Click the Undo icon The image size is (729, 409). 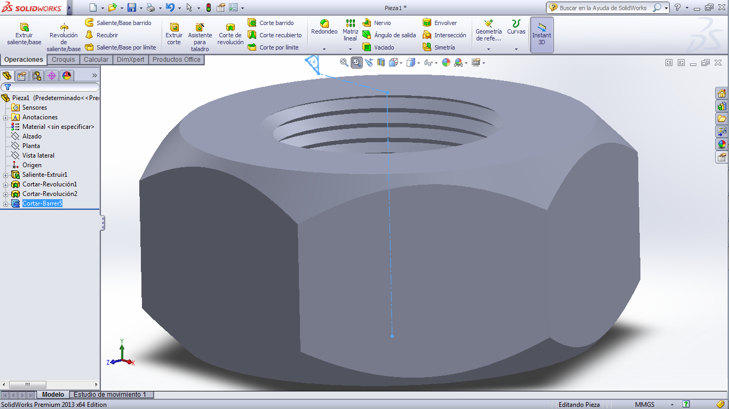coord(170,7)
